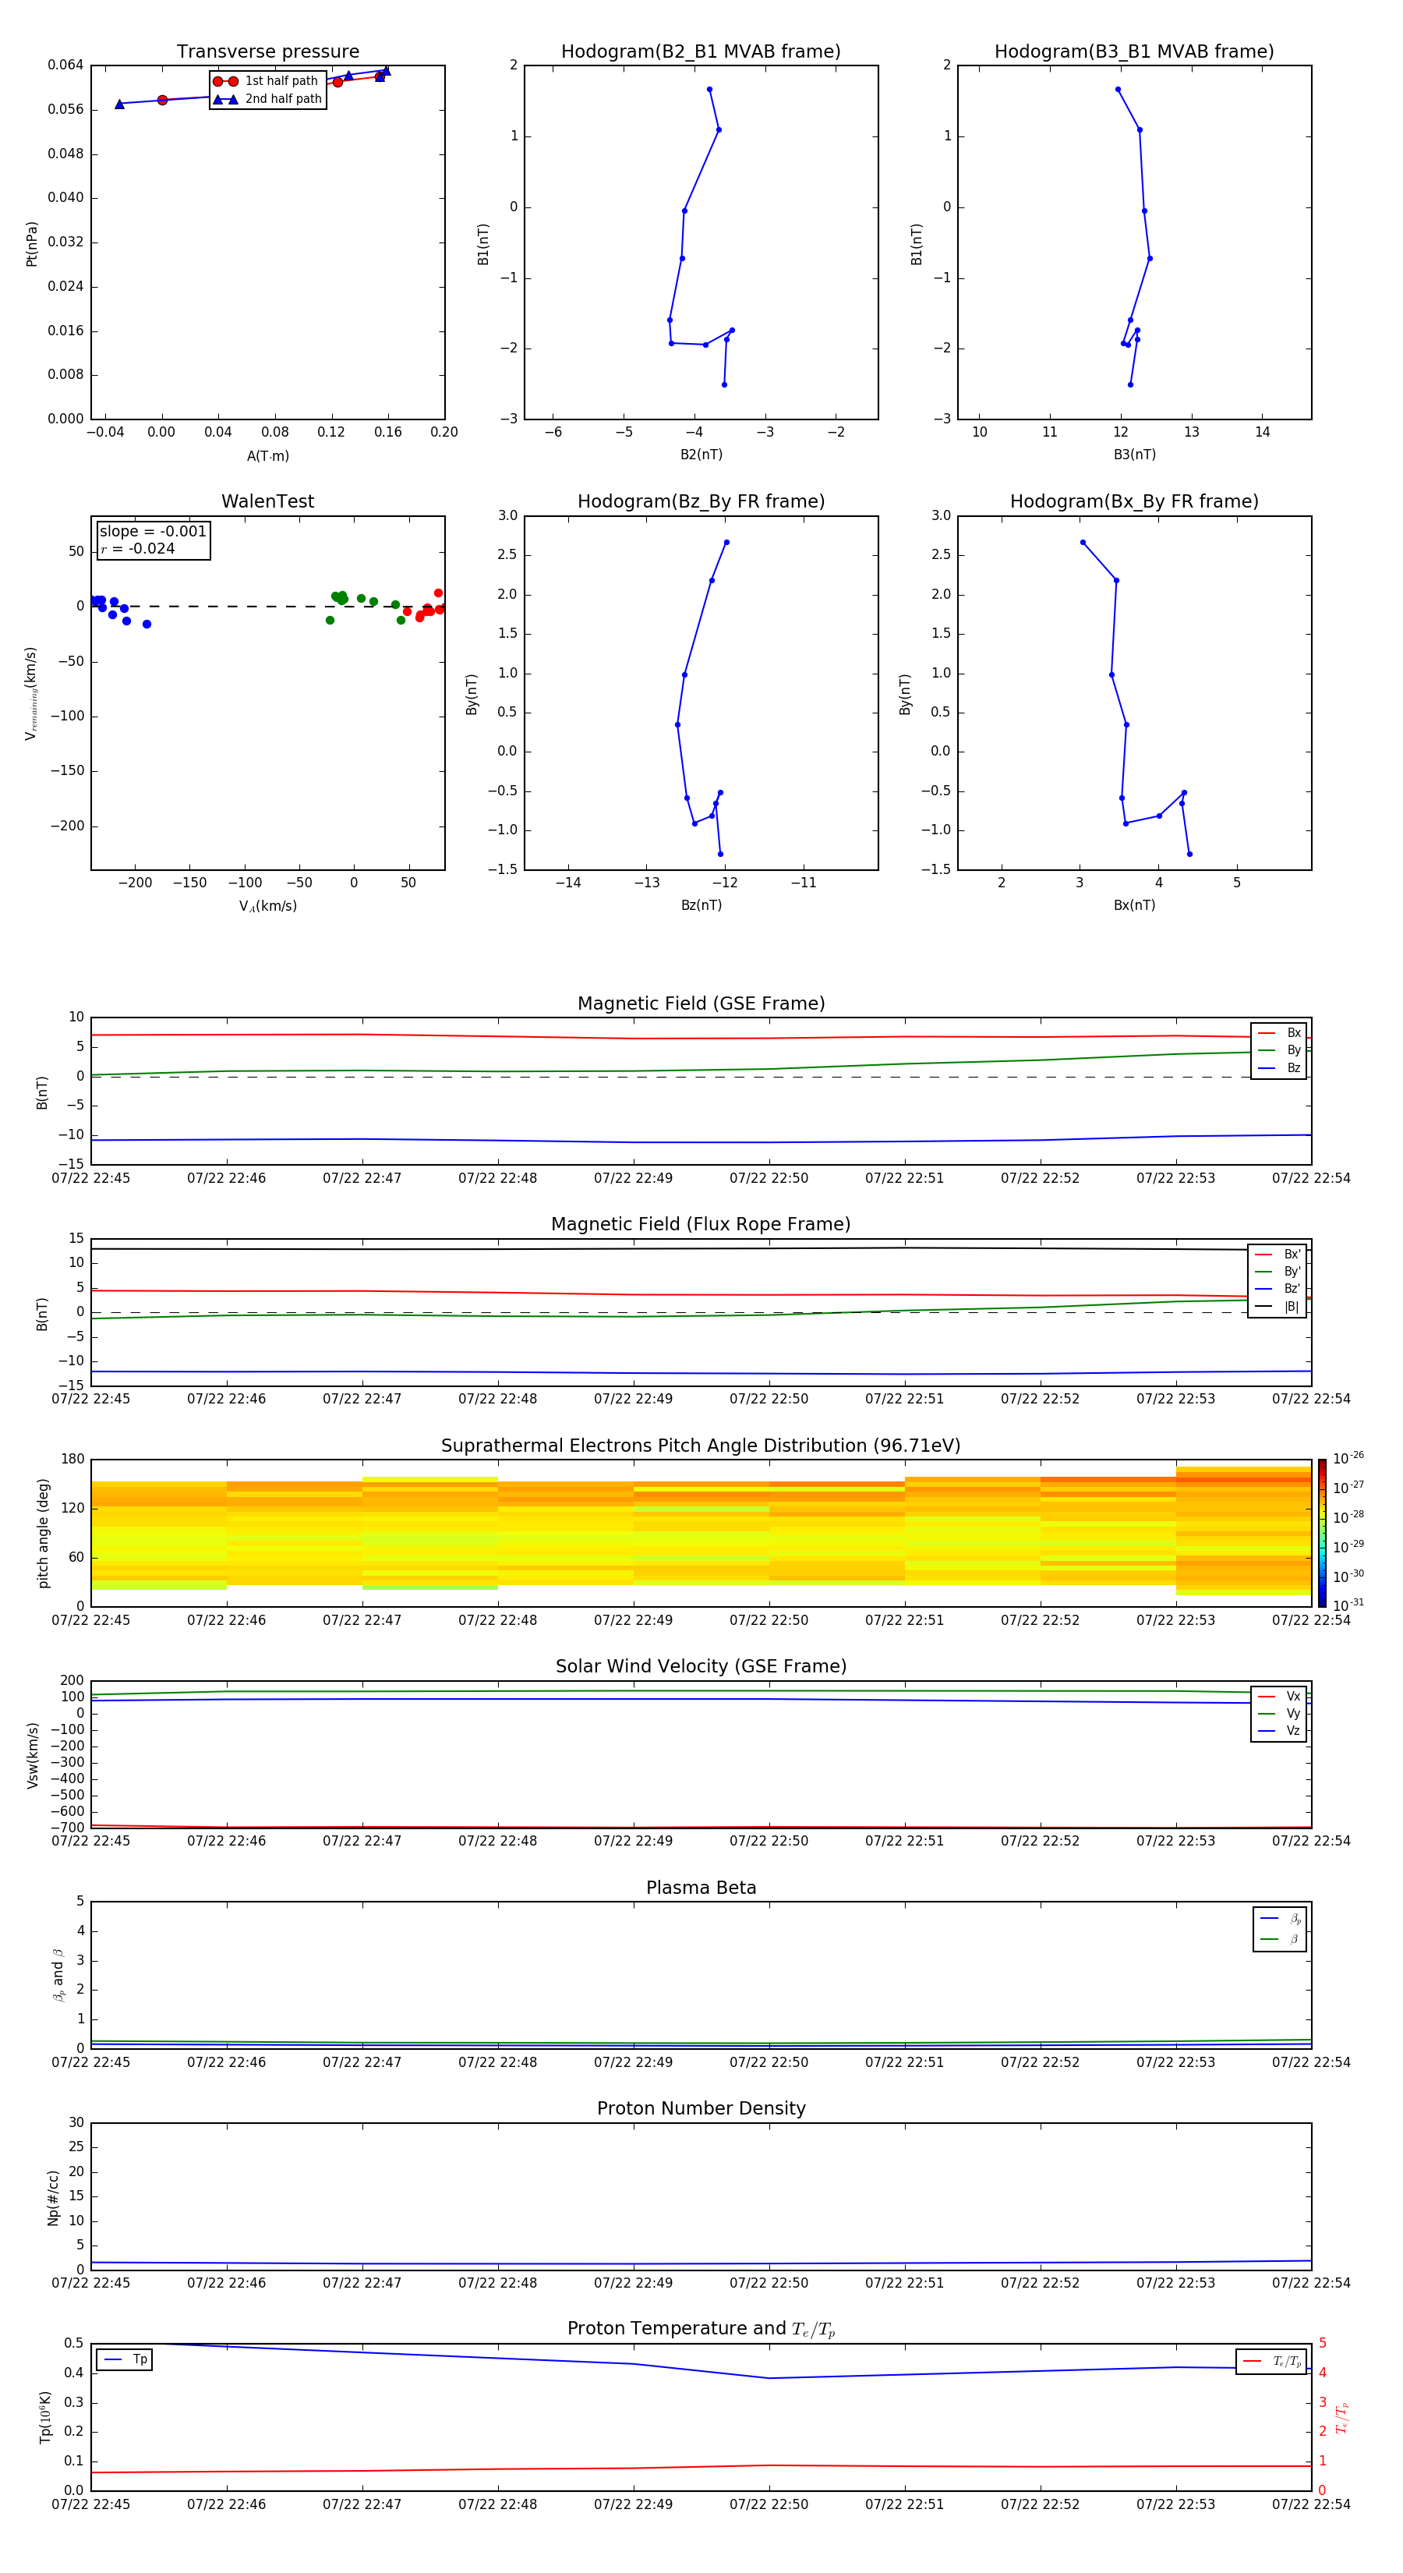1403x2573 pixels.
Task: Click the 'pitch angle (deg)' axis label
Action: click(43, 1532)
